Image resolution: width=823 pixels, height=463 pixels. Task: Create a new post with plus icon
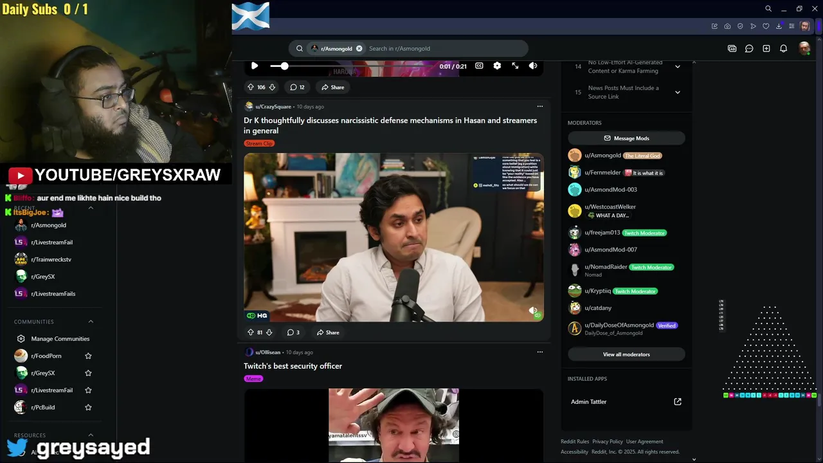(766, 48)
